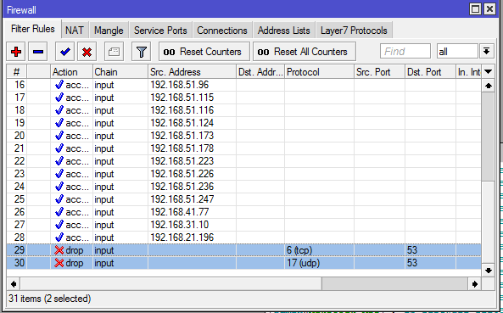Sort by Protocol column header
This screenshot has height=313, width=503.
point(319,72)
